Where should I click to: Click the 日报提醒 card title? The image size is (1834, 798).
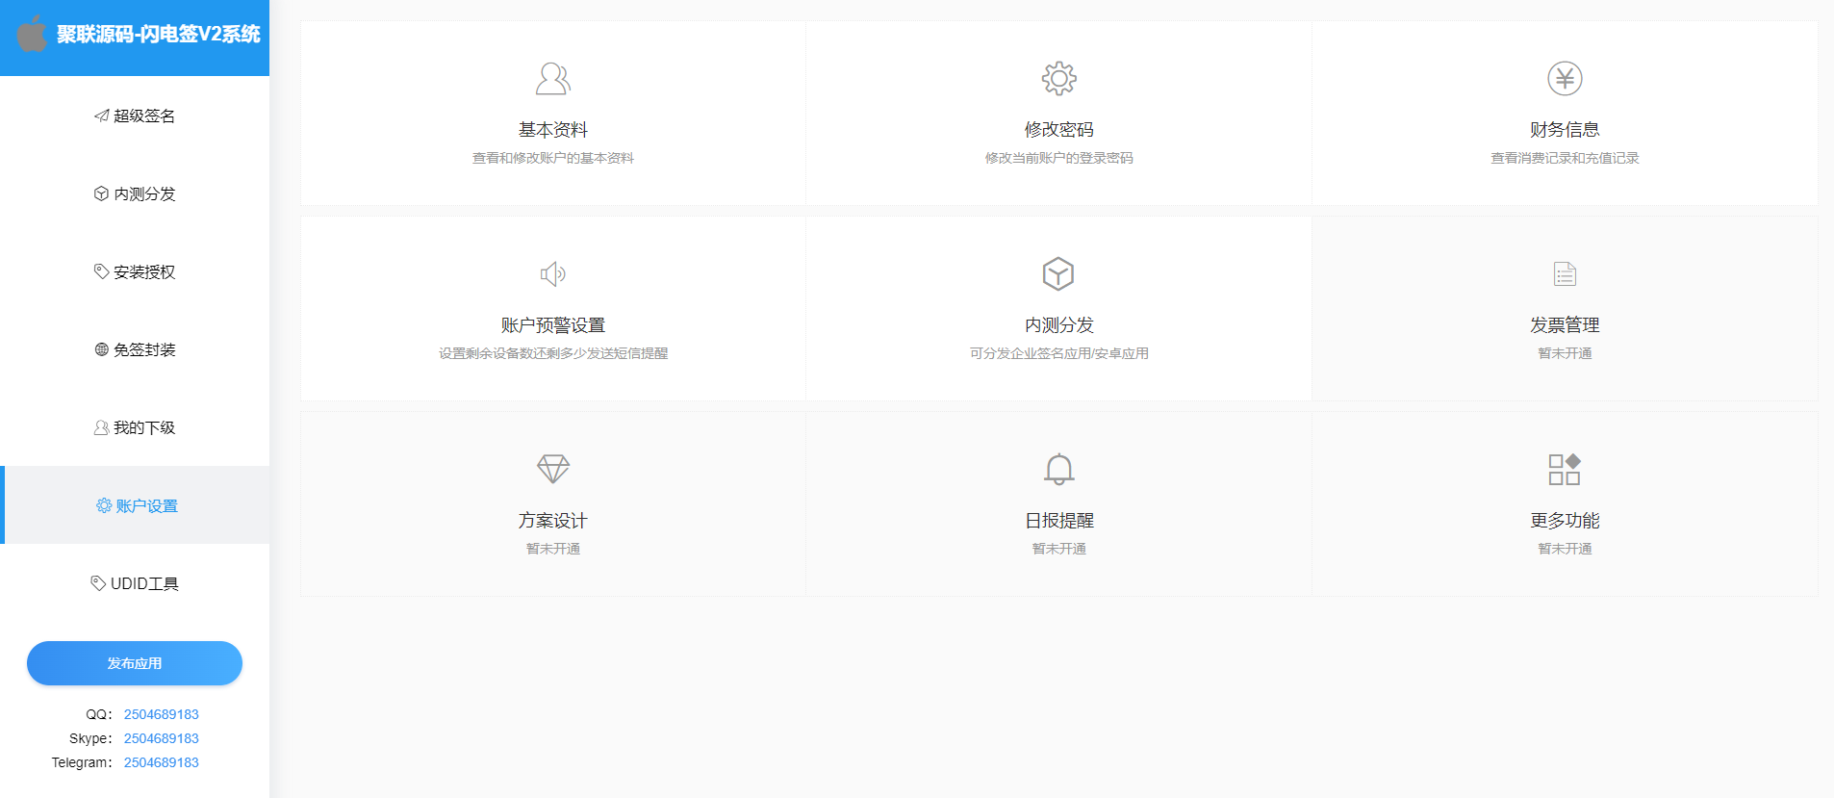point(1059,521)
